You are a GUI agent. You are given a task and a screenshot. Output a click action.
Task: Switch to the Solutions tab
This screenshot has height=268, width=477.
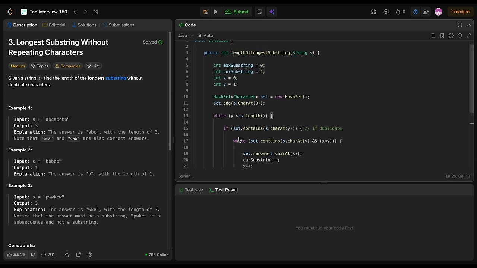[84, 25]
